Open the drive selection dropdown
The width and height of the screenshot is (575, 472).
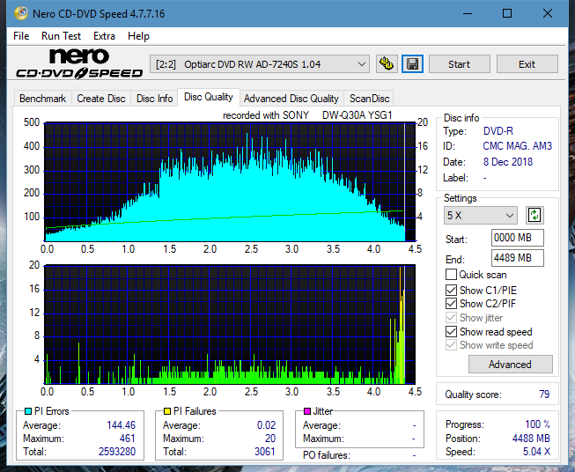tap(259, 64)
